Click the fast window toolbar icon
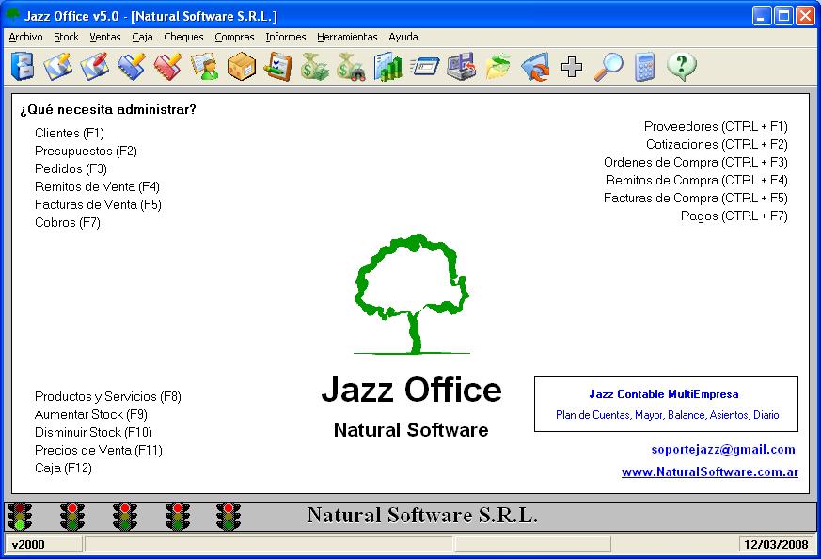This screenshot has height=559, width=821. (x=425, y=67)
